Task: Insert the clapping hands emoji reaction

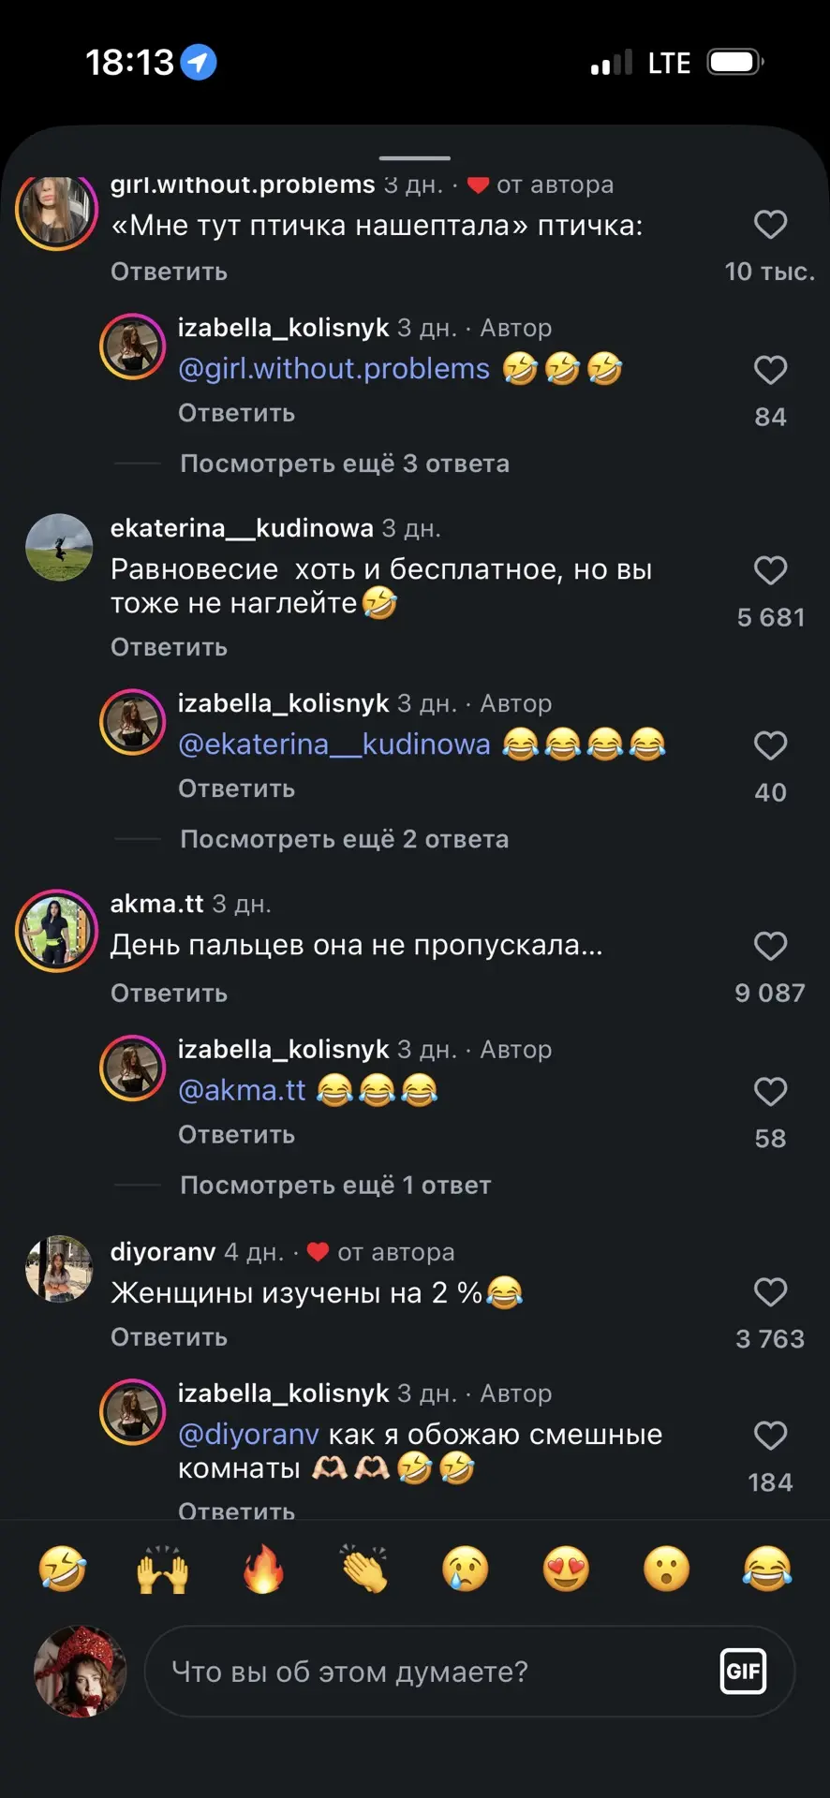Action: tap(364, 1569)
